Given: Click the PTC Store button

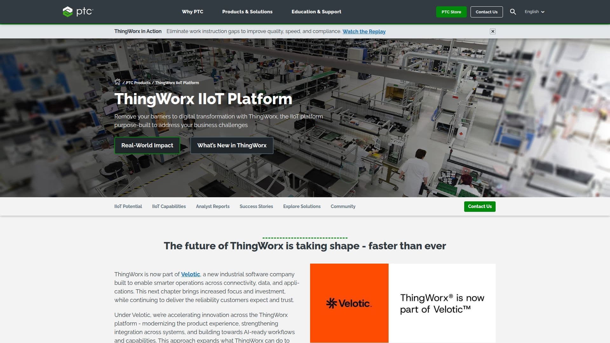Looking at the screenshot, I should tap(451, 12).
